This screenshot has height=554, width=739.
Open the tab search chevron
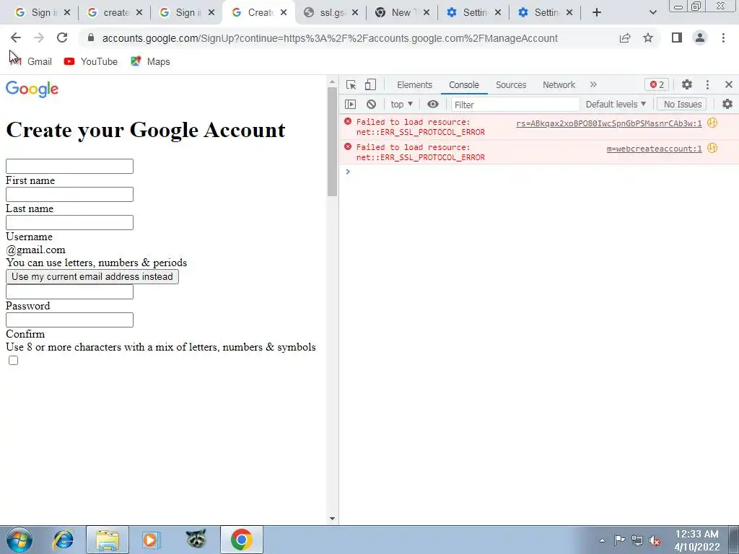click(x=652, y=13)
